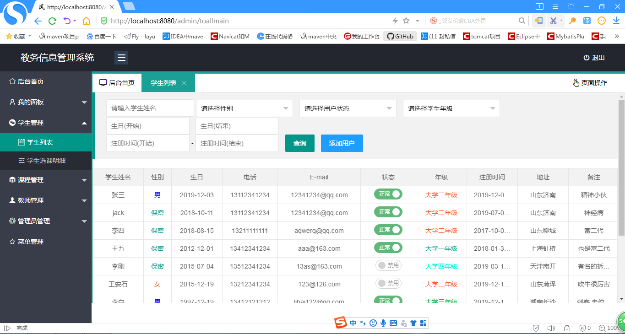Open the tomcat项目 bookmark

482,36
